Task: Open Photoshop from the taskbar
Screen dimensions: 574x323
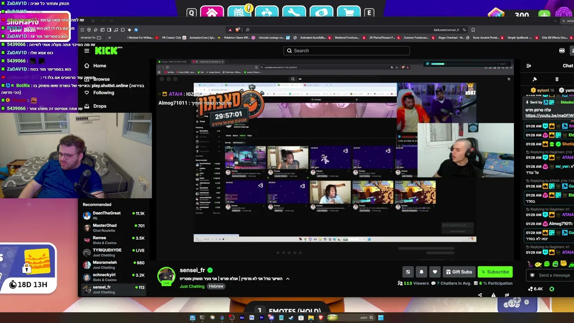Action: click(x=252, y=318)
